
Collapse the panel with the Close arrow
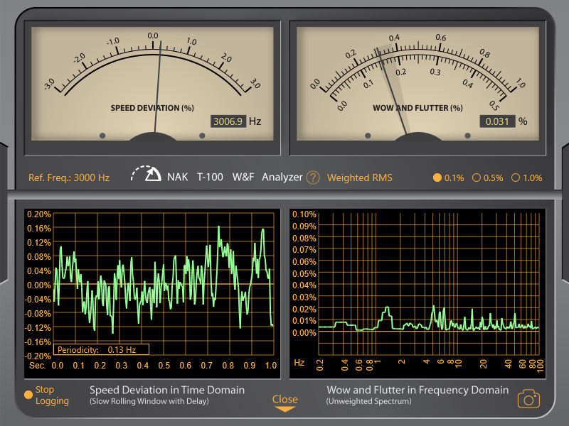tap(285, 403)
